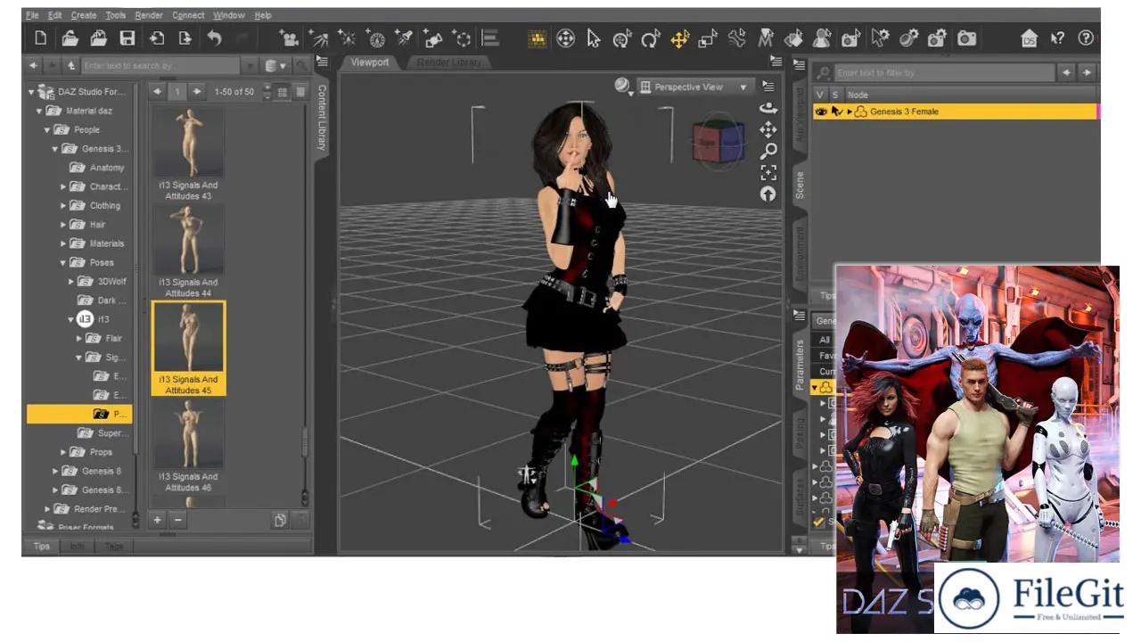Switch to the Render Library tab
1141x642 pixels.
pos(449,62)
